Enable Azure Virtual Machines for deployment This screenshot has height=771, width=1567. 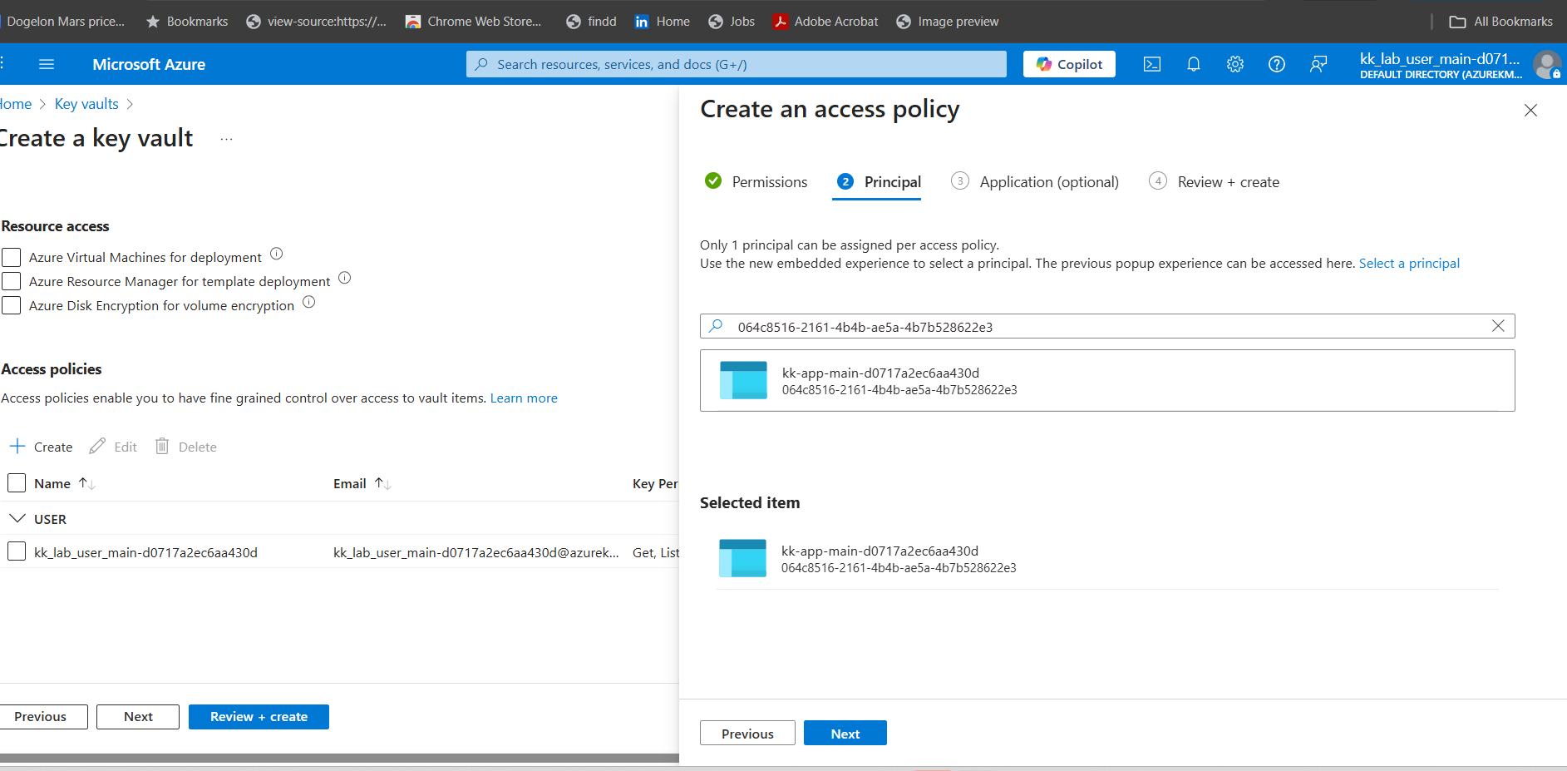[12, 257]
